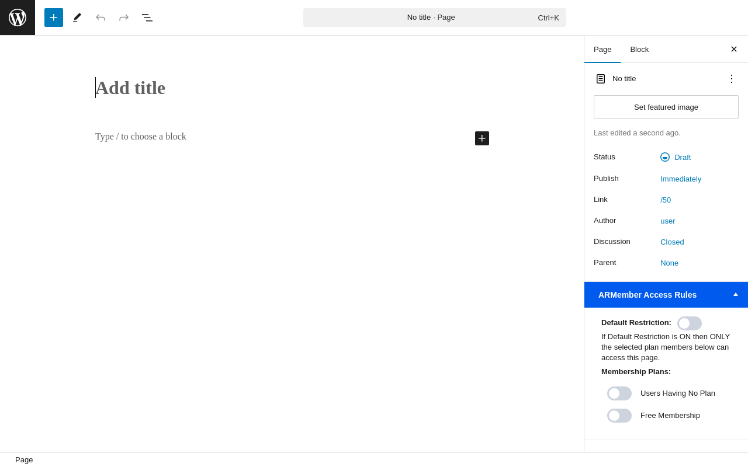Viewport: 748px width, 467px height.
Task: Click the Redo arrow icon
Action: [x=124, y=18]
